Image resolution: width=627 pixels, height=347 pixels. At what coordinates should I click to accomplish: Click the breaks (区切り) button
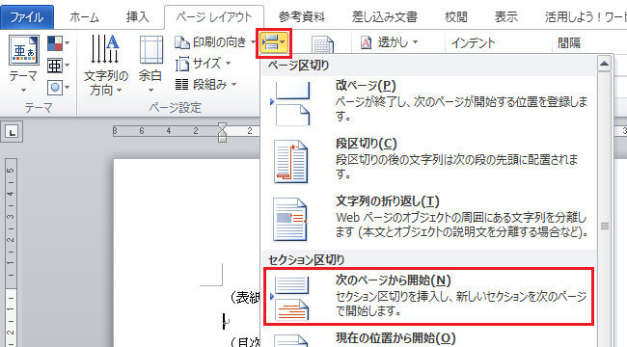click(x=274, y=42)
